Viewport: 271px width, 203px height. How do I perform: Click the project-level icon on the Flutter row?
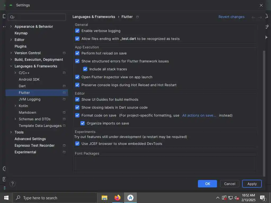tap(64, 93)
